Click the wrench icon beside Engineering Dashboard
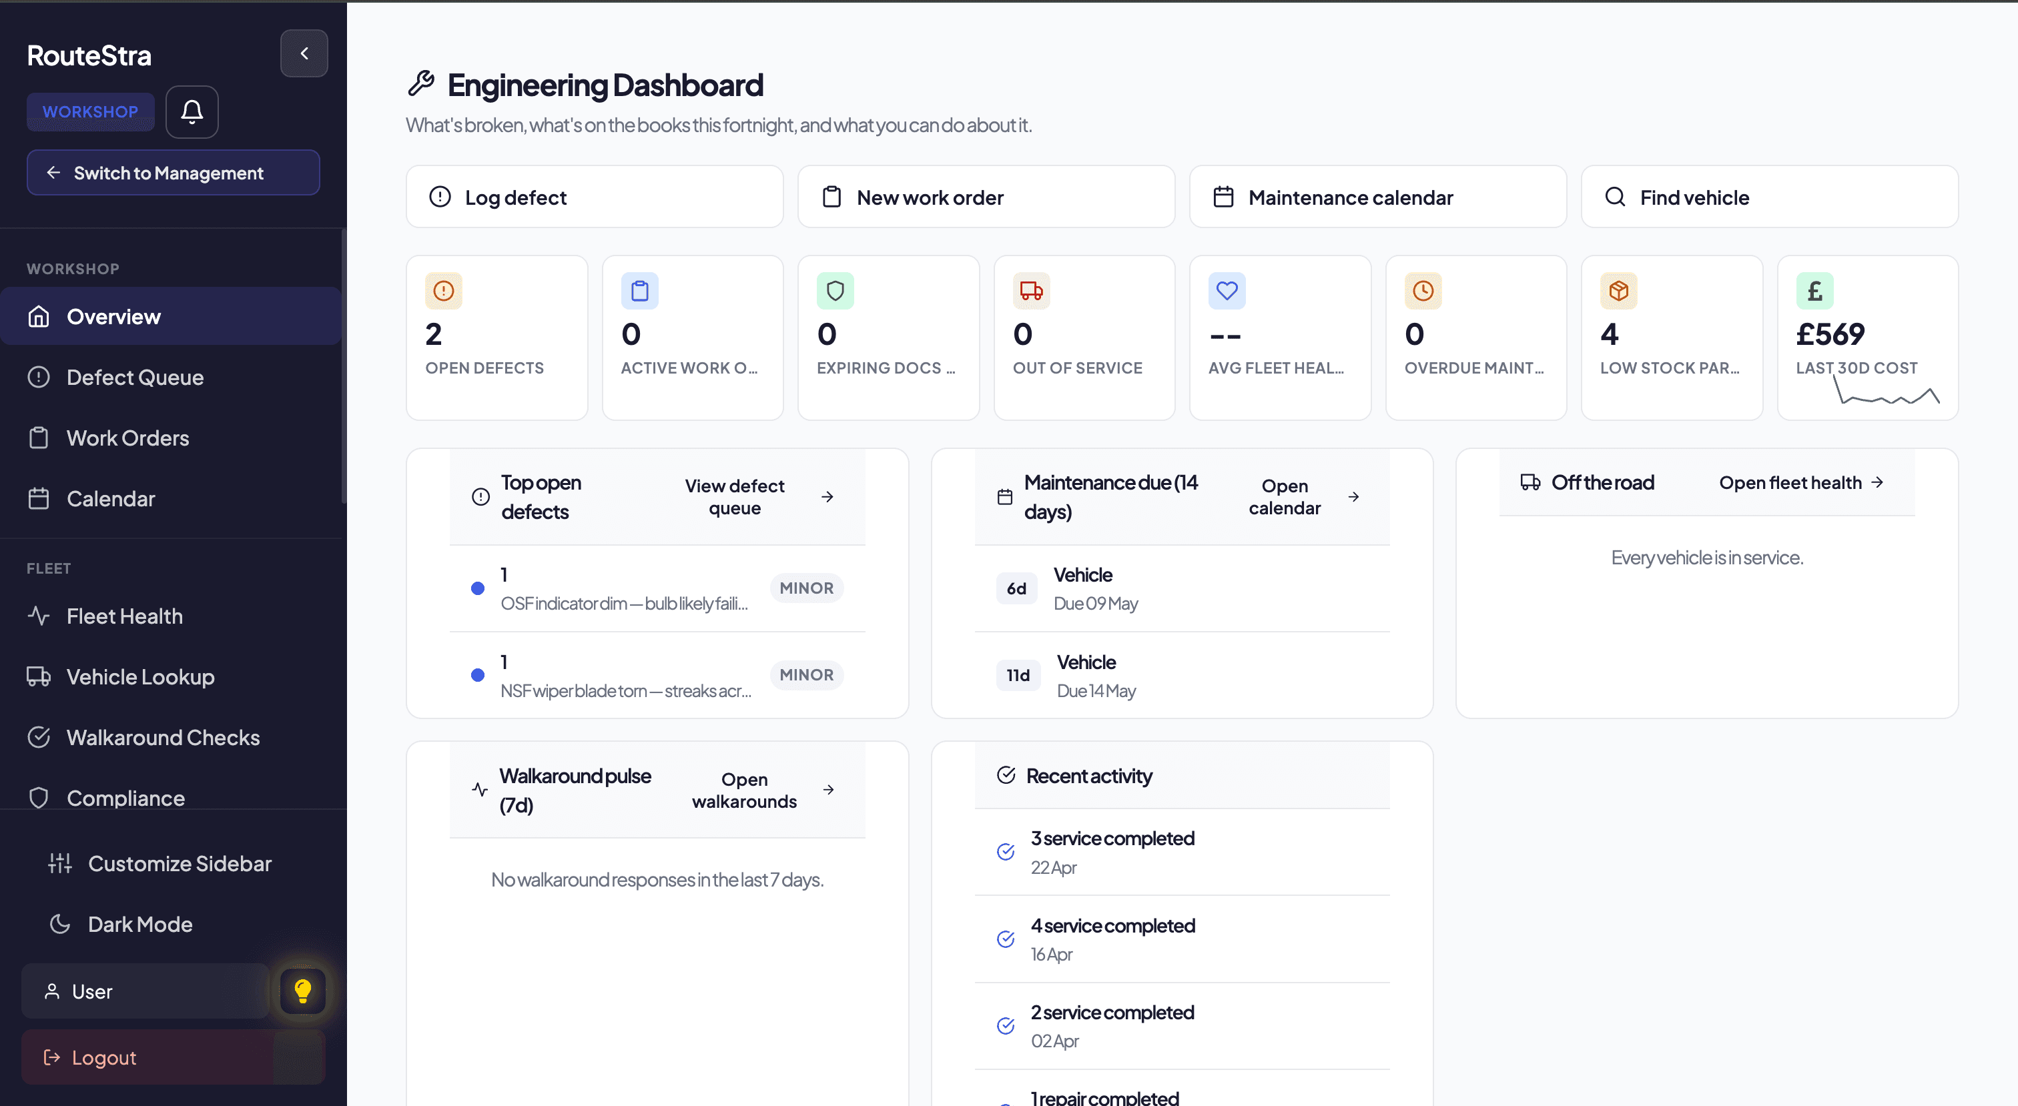 (x=422, y=83)
